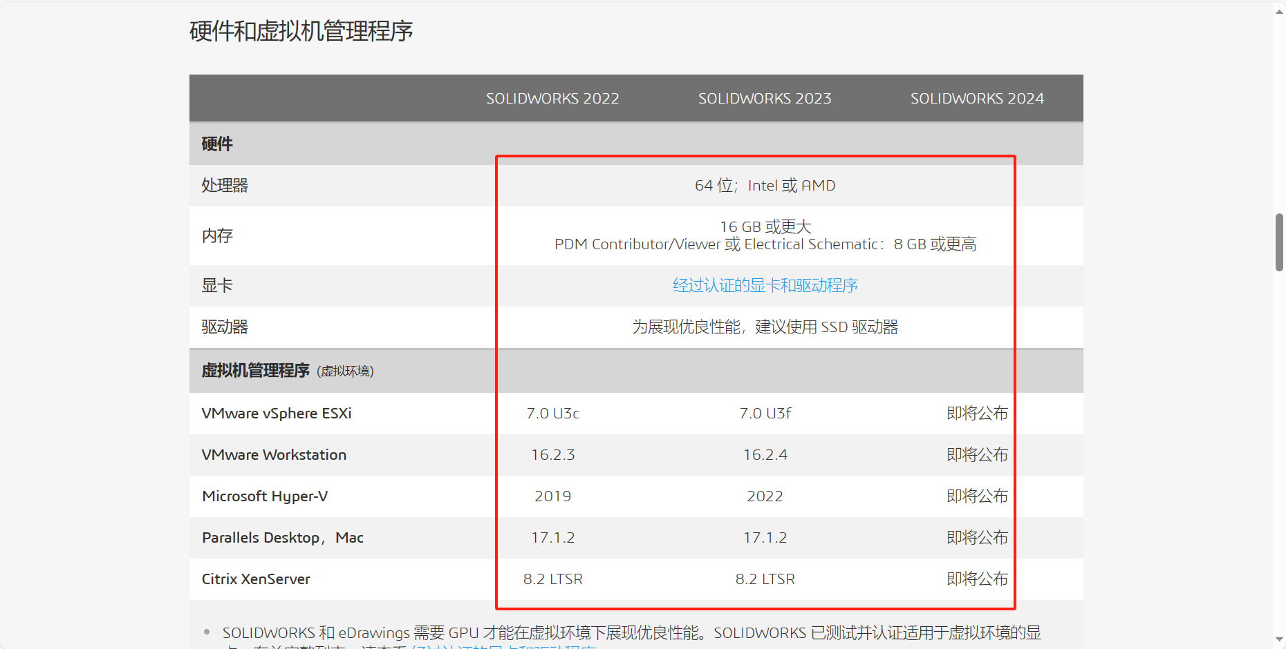Click the 虚拟机管理程序 section header
Screen dimensions: 1286x649
coord(256,371)
